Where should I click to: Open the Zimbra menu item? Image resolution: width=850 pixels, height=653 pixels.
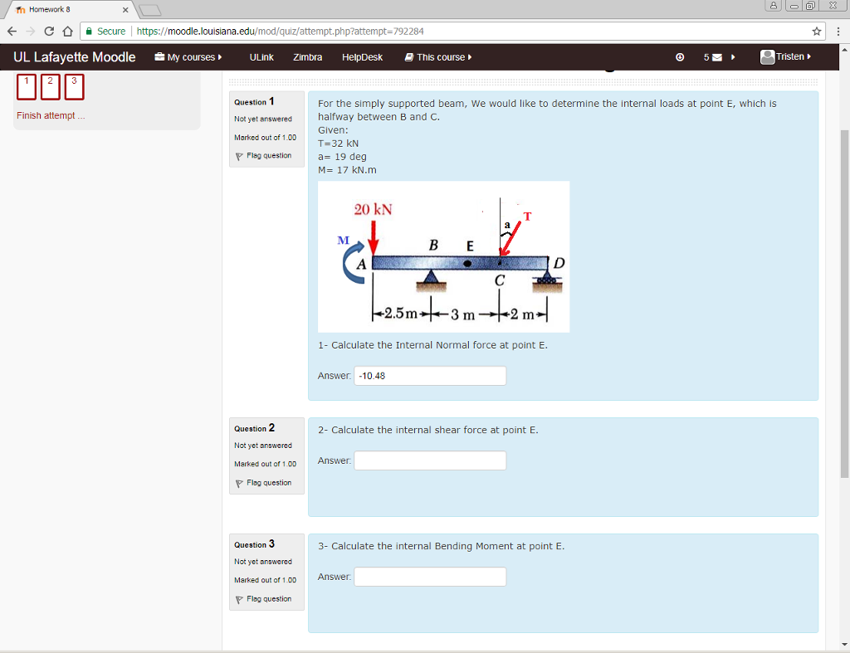[x=307, y=57]
